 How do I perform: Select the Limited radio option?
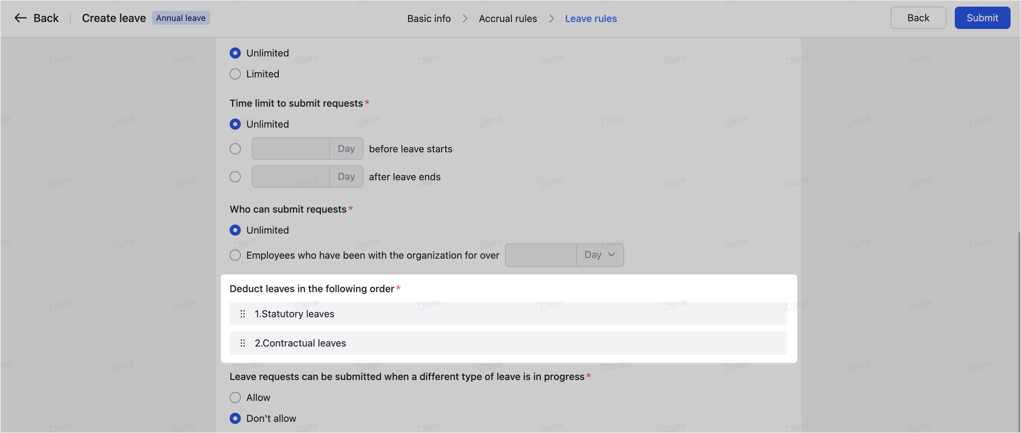(x=235, y=74)
